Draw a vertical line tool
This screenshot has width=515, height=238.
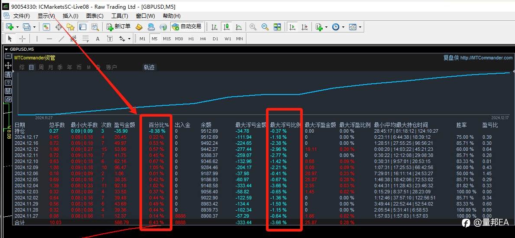point(37,39)
